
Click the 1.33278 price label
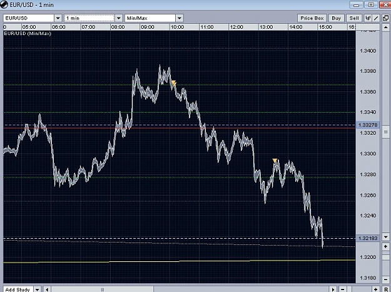click(x=368, y=125)
